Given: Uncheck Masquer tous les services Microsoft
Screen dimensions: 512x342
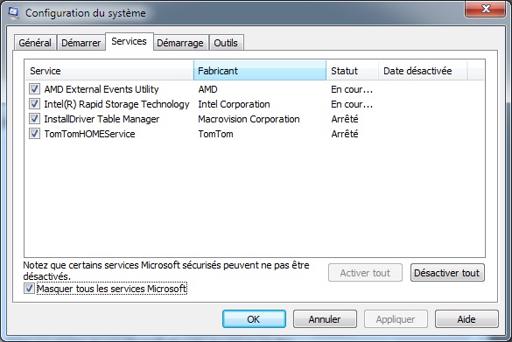Looking at the screenshot, I should coord(29,288).
